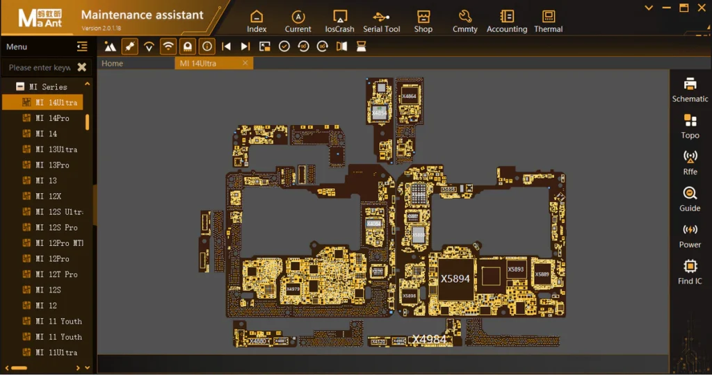Close the MI 14Ultra tab
Screen dimensions: 712x375
(x=245, y=63)
